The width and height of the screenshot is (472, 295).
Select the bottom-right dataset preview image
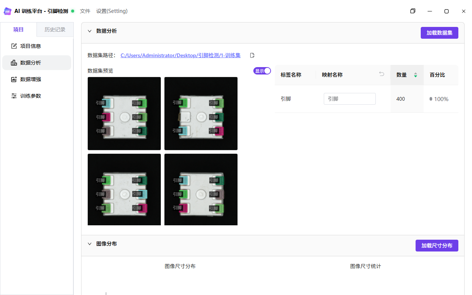coord(201,190)
